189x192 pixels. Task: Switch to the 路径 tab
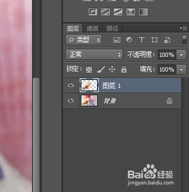coord(112,28)
